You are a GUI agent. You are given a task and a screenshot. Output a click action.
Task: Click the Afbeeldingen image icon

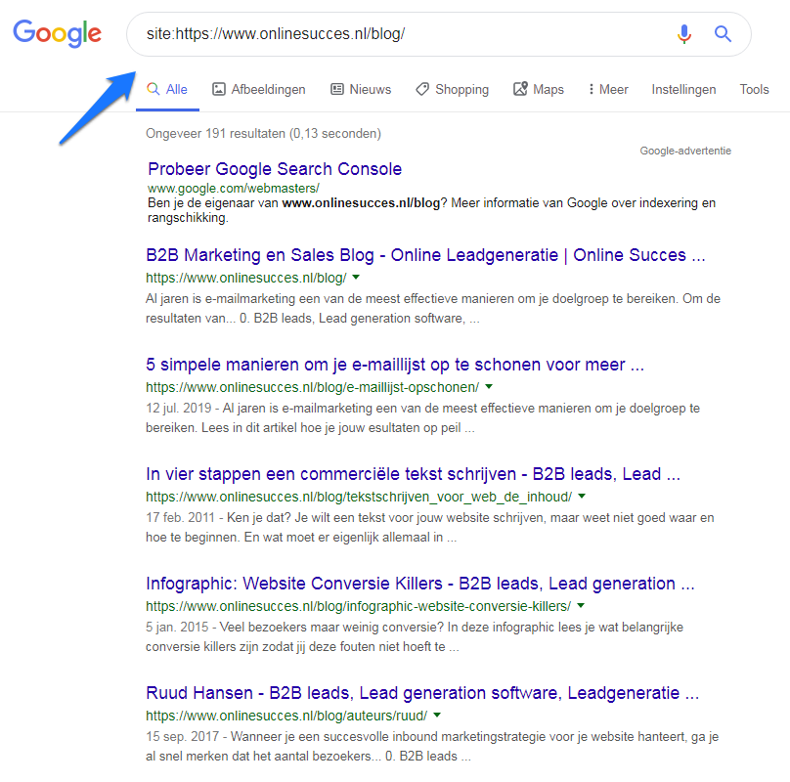[x=219, y=89]
